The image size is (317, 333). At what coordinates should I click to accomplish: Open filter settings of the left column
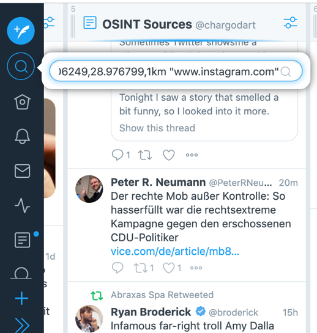click(x=50, y=23)
